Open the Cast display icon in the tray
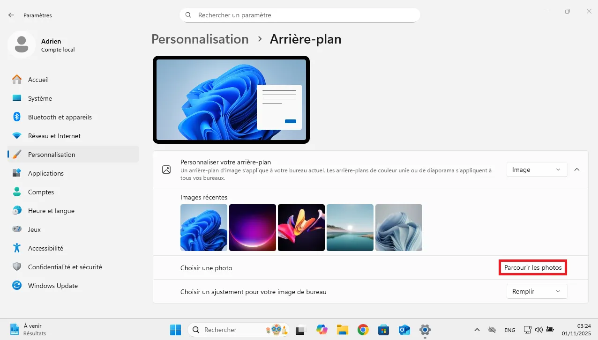 pyautogui.click(x=527, y=330)
